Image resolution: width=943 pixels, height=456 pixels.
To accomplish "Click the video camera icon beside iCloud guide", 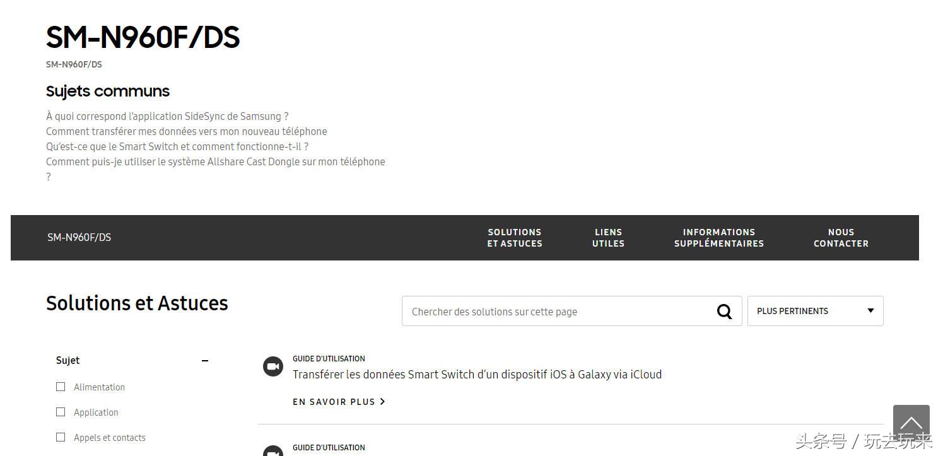I will 273,366.
